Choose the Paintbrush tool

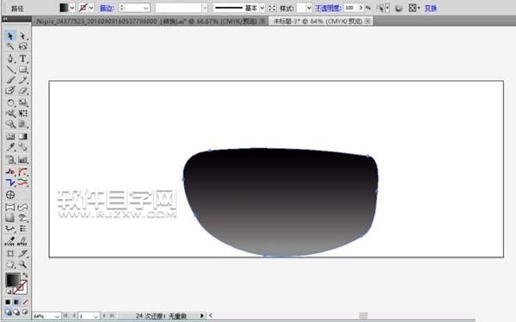[10, 80]
